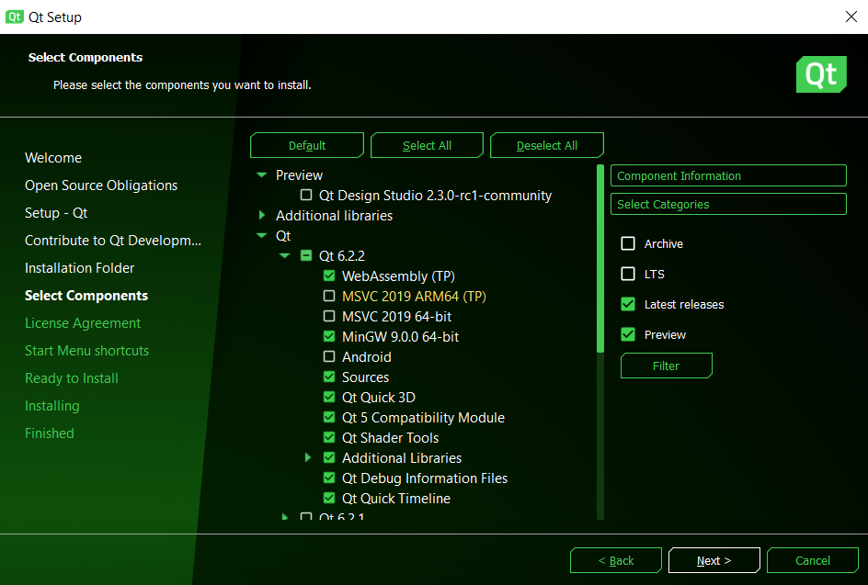Go Back to the previous setup page

(x=615, y=561)
